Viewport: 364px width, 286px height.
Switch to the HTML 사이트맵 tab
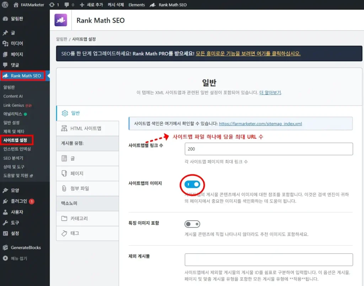(x=85, y=128)
